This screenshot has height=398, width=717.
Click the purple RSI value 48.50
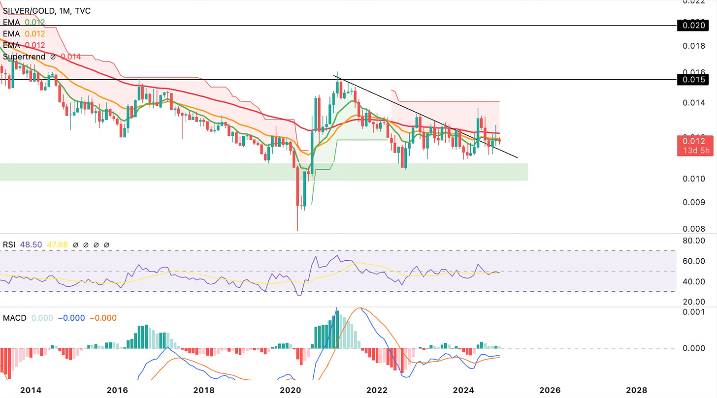point(31,244)
